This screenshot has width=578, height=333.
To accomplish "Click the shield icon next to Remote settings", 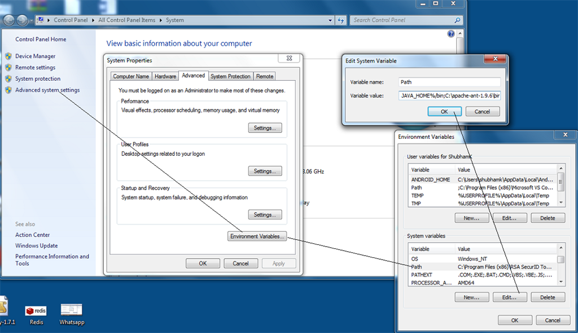I will click(x=8, y=68).
